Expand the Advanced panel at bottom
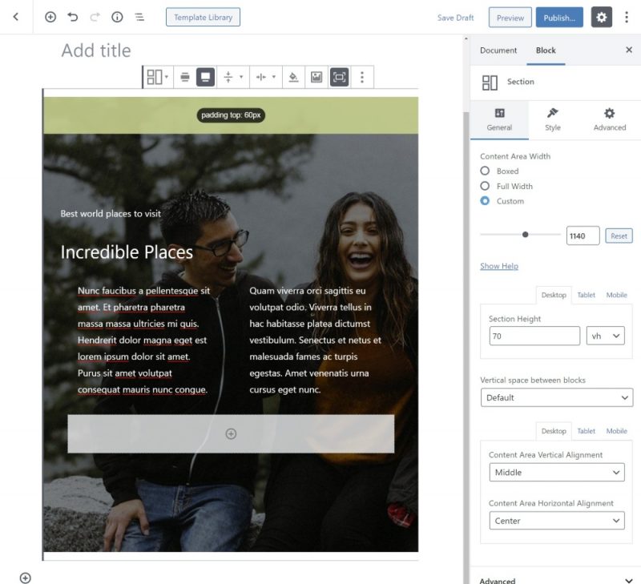 [555, 580]
